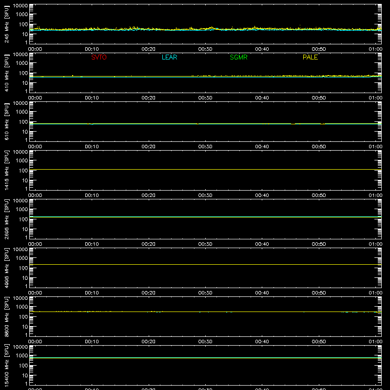Click 01:00 time label below 4995 MHz plot
The image size is (390, 390).
pos(375,293)
